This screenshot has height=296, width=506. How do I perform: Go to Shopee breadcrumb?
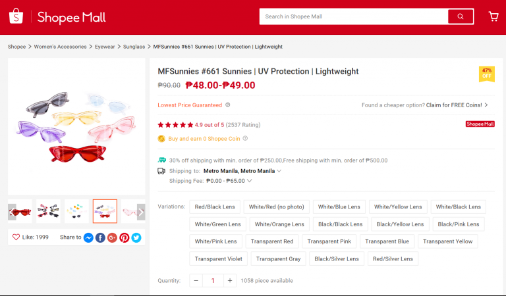(16, 47)
